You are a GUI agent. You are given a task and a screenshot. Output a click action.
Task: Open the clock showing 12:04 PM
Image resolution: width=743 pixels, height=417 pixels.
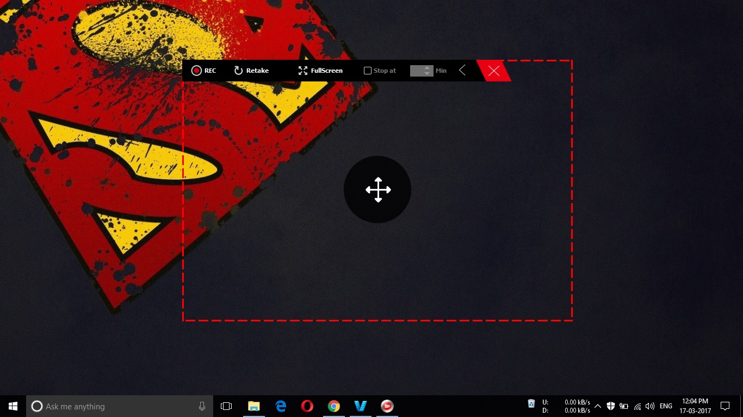tap(695, 406)
